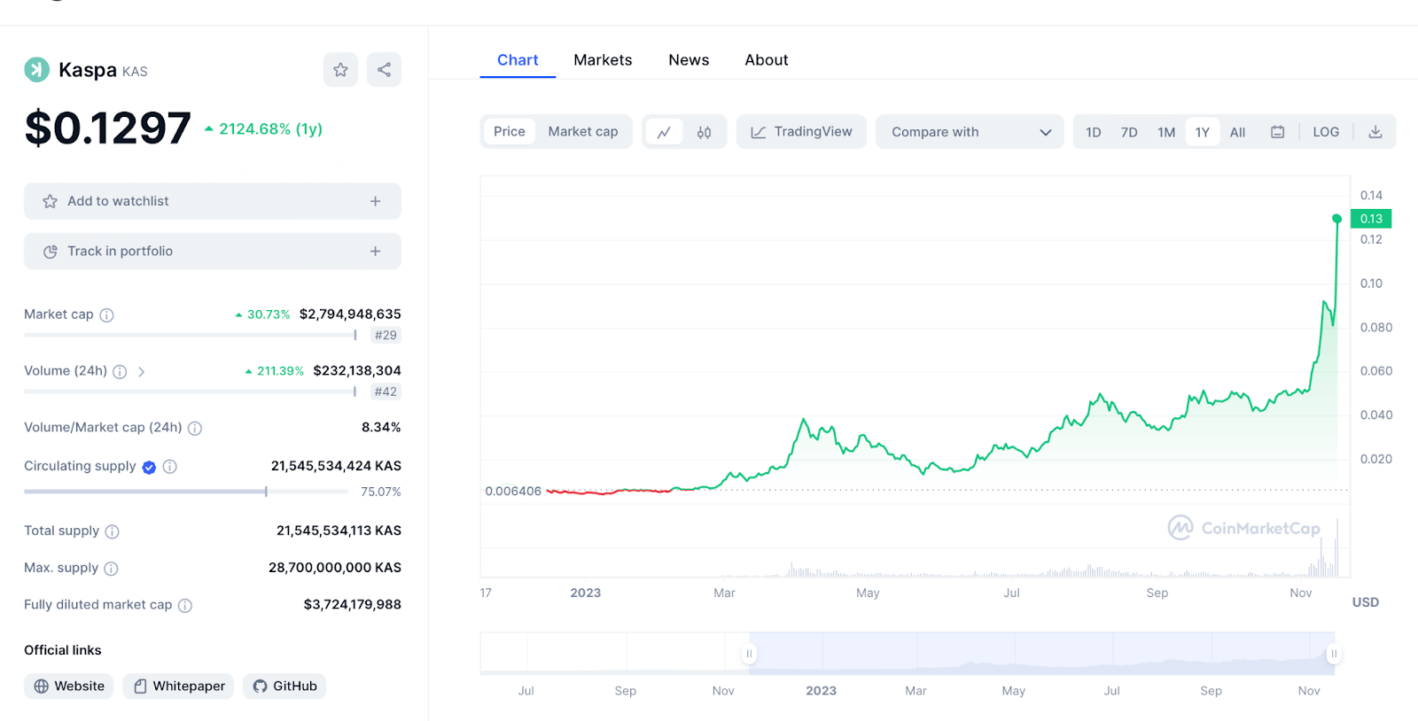Image resolution: width=1418 pixels, height=721 pixels.
Task: Open the Chart tab
Action: point(518,60)
